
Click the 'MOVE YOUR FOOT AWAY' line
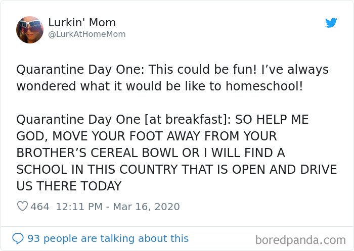tap(126, 136)
